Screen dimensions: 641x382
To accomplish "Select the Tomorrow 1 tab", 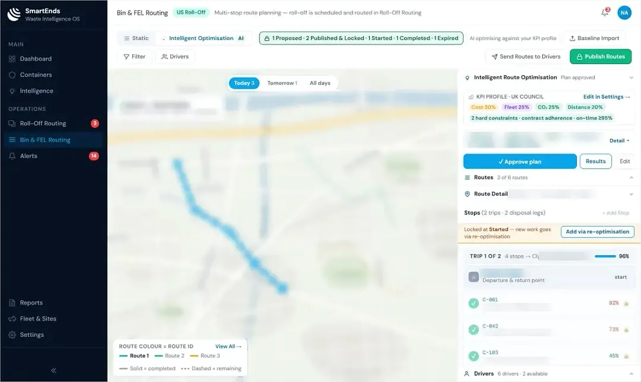I will (282, 83).
